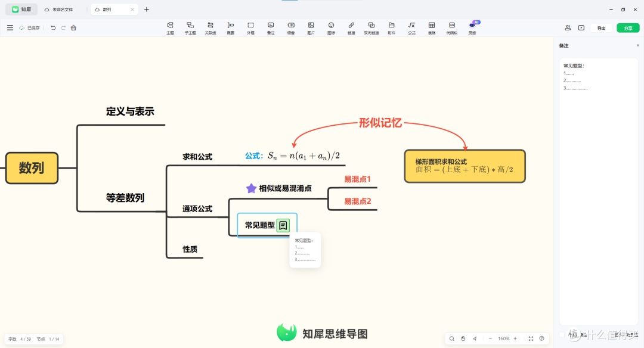Redo the last undone action
This screenshot has height=348, width=644.
(63, 28)
